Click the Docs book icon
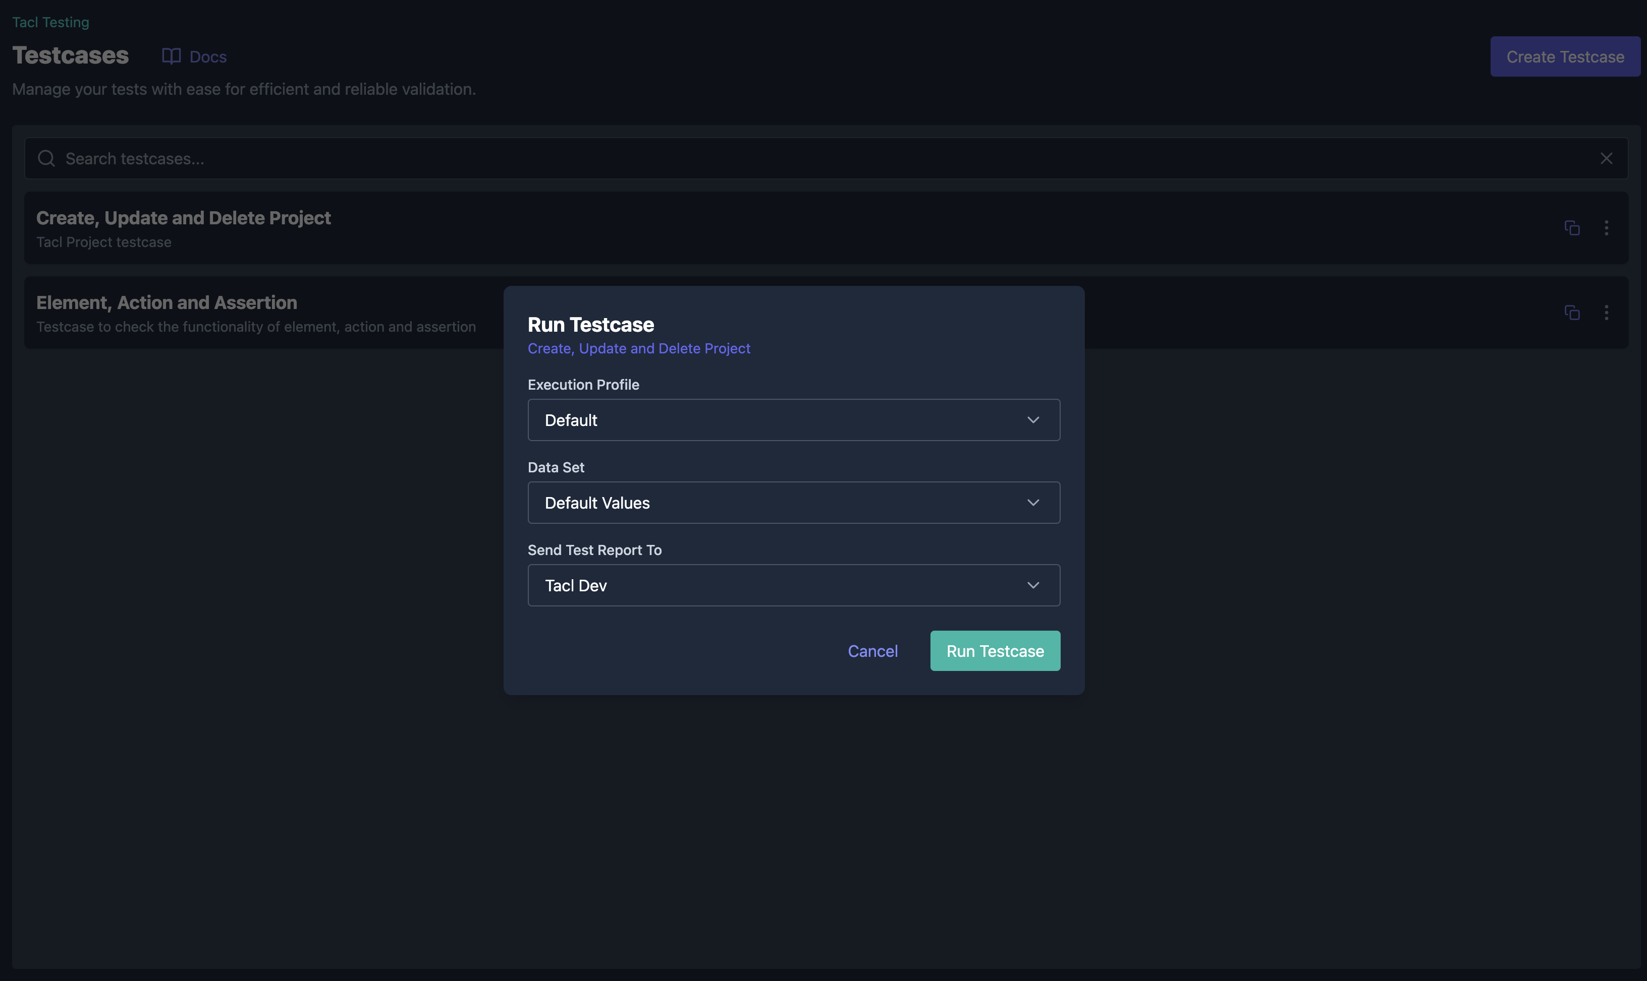1647x981 pixels. click(172, 56)
